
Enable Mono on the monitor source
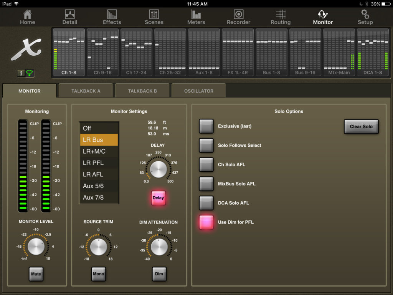pyautogui.click(x=98, y=274)
